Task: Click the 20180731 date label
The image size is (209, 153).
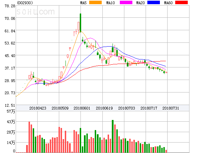Action: [x=171, y=108]
